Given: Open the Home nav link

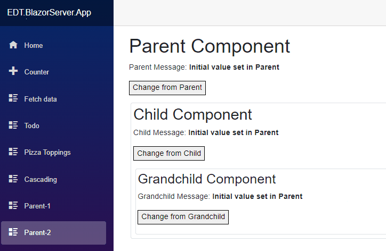Looking at the screenshot, I should point(54,45).
